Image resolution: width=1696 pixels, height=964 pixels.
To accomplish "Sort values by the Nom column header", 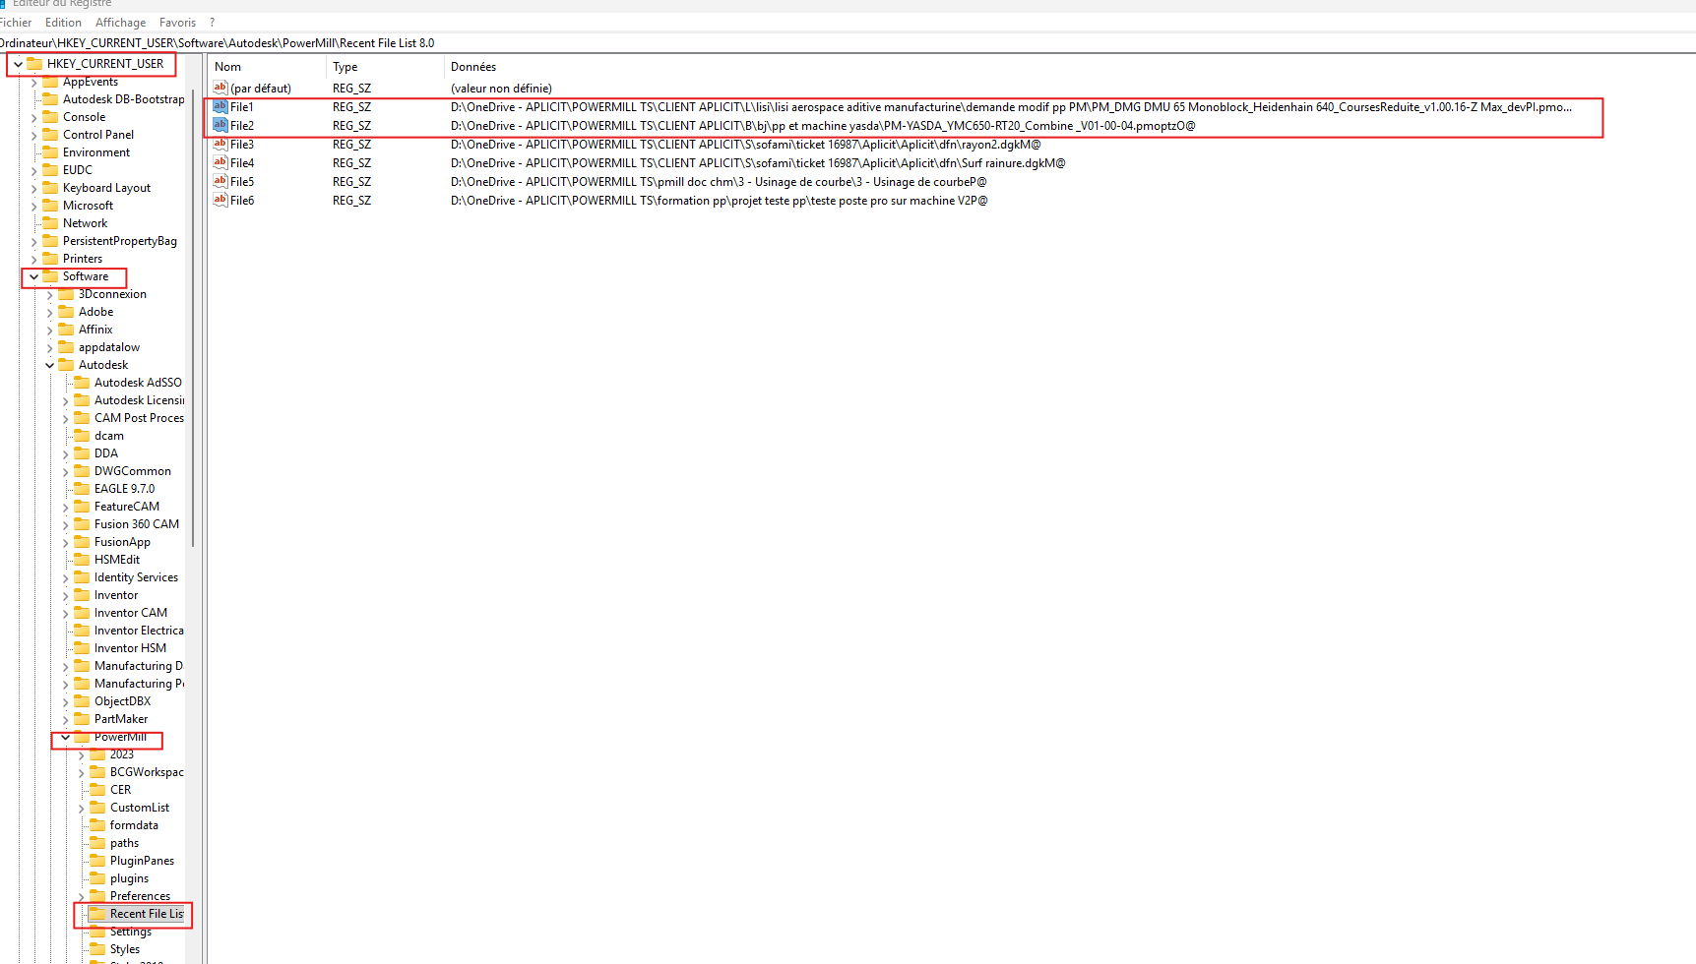I will pyautogui.click(x=228, y=67).
